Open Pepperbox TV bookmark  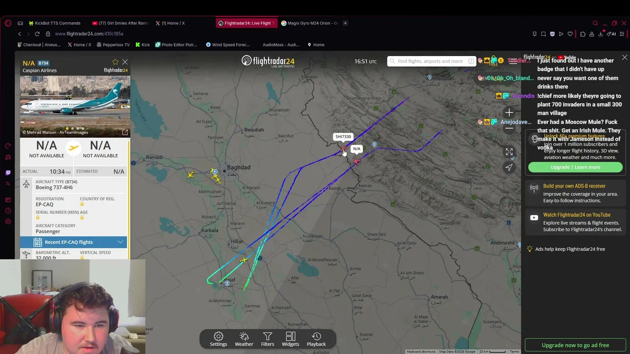pyautogui.click(x=113, y=45)
